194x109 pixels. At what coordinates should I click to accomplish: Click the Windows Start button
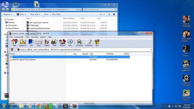pyautogui.click(x=4, y=106)
